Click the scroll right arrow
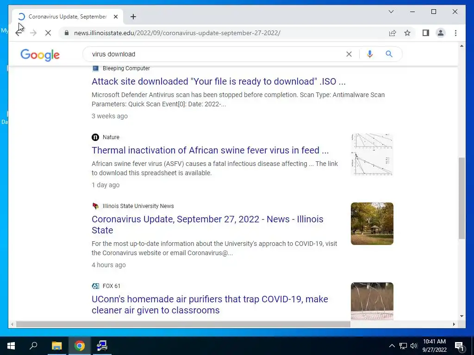The image size is (474, 355). [x=454, y=324]
